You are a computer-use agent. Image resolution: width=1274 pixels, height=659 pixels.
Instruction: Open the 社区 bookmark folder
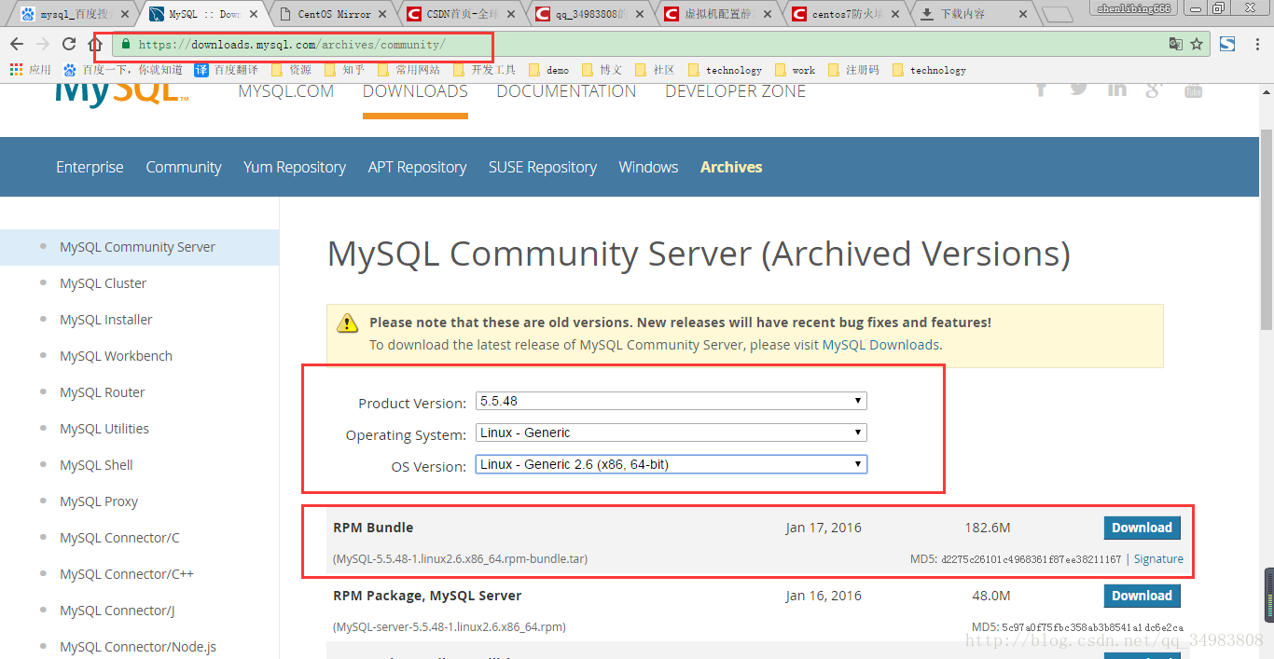(654, 70)
